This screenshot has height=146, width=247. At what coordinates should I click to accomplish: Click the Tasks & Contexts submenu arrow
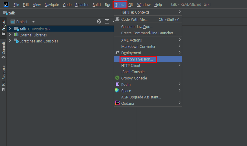tap(179, 12)
